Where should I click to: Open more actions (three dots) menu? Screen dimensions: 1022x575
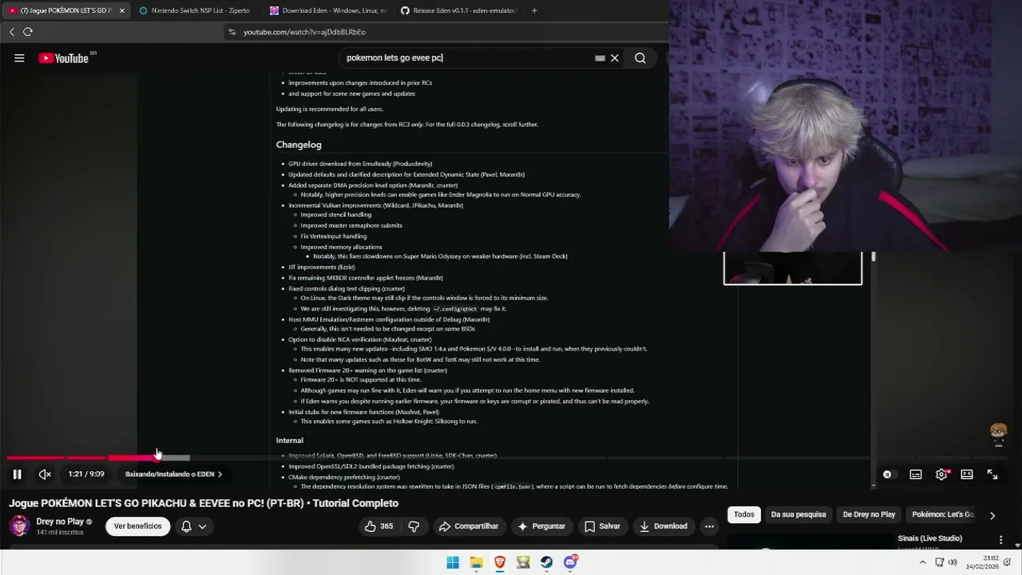point(709,526)
